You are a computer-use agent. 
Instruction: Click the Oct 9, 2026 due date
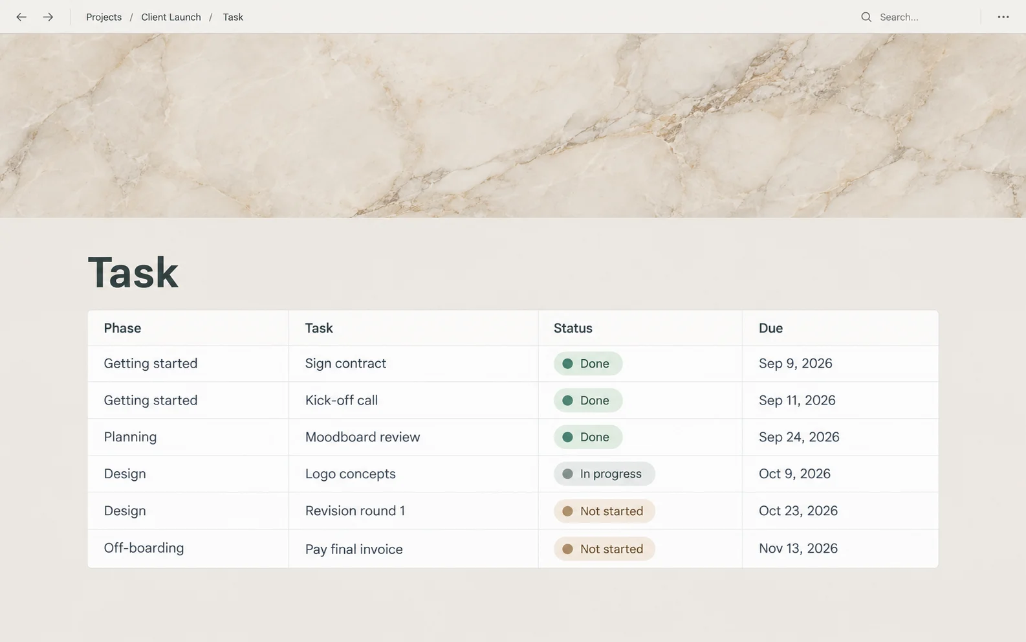(794, 474)
